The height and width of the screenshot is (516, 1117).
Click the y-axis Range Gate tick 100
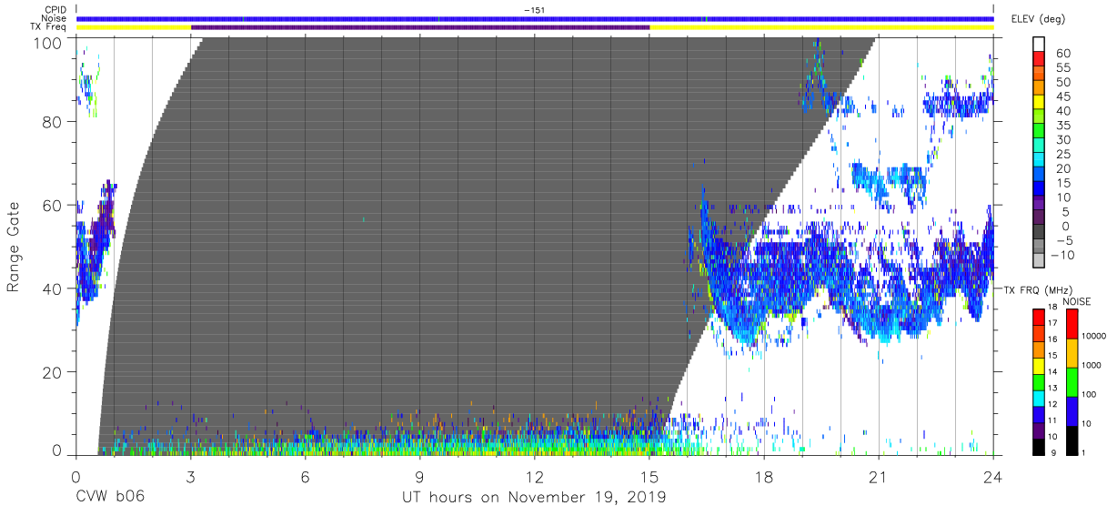click(49, 42)
